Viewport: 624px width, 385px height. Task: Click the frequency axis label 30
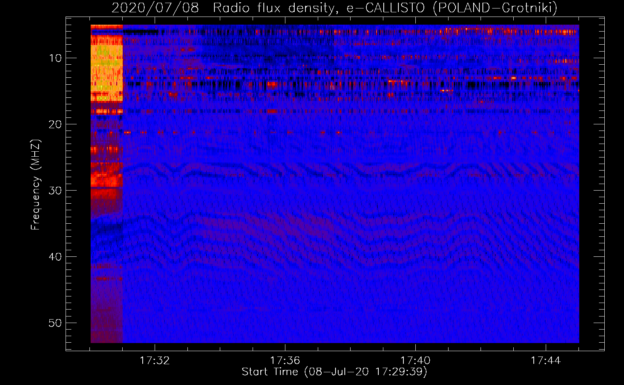[56, 191]
